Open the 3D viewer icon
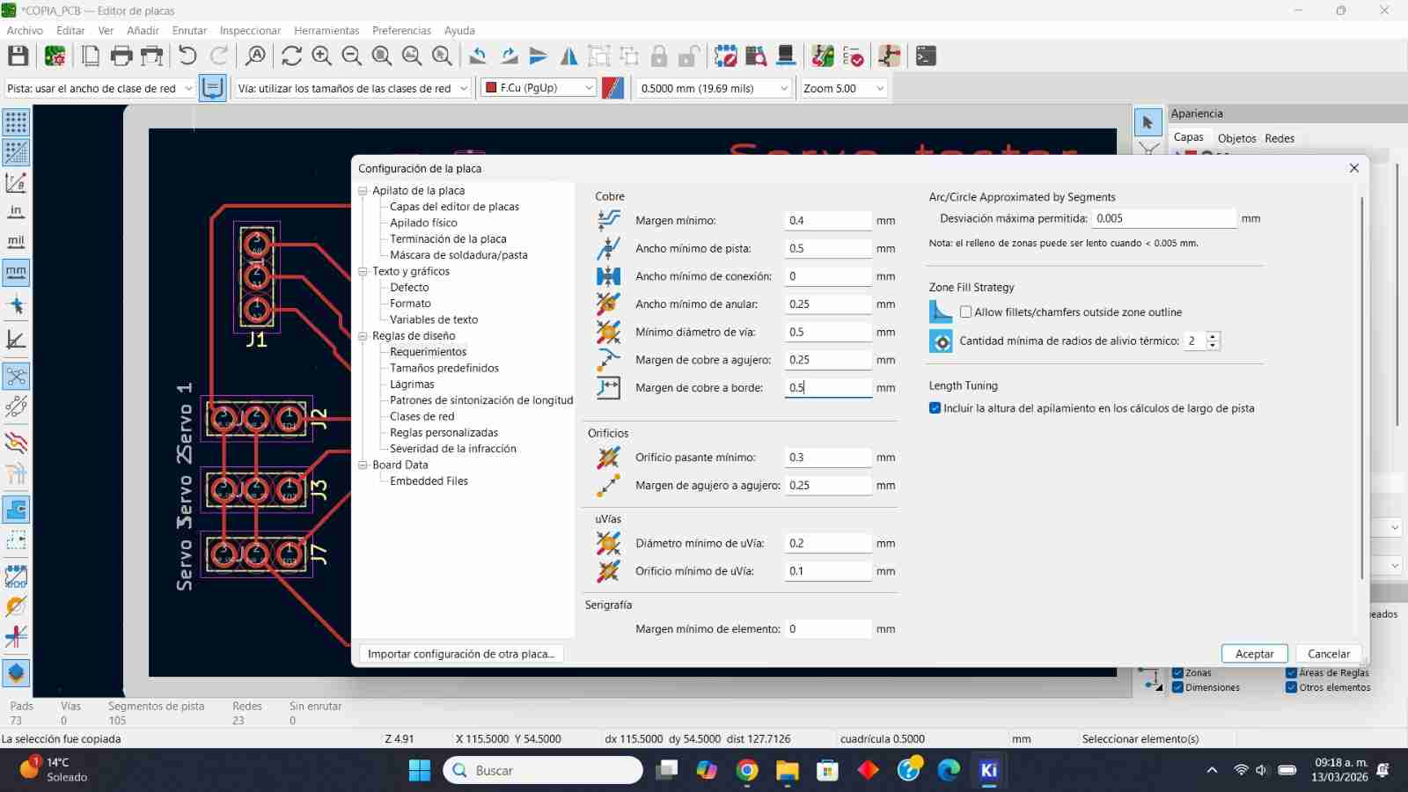The image size is (1408, 792). click(786, 56)
